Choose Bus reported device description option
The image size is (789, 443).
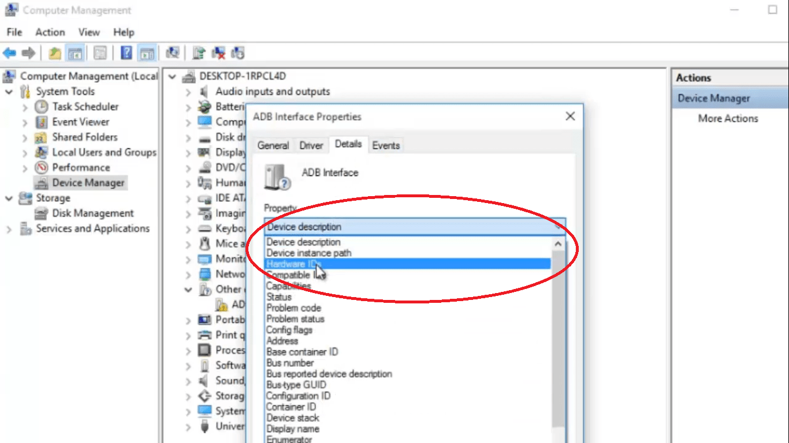407,374
